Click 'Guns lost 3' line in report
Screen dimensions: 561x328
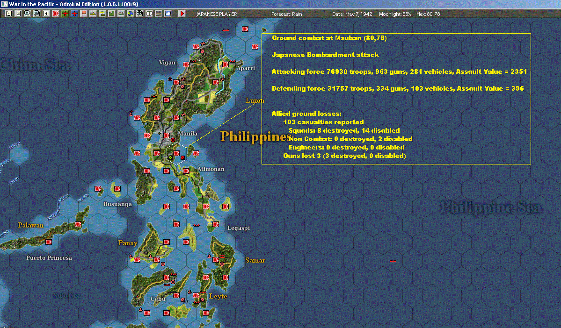344,156
